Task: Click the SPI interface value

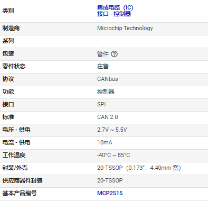Action: [x=101, y=104]
